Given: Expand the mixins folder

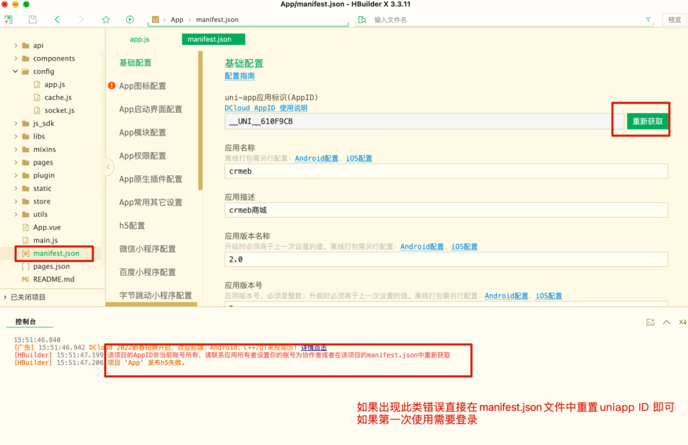Looking at the screenshot, I should click(x=16, y=149).
